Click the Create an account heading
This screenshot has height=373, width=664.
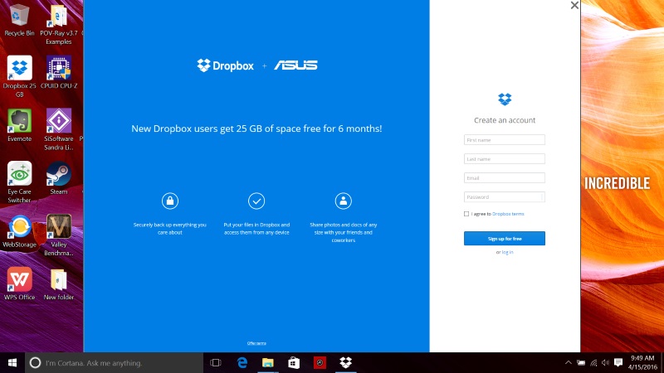pos(505,120)
